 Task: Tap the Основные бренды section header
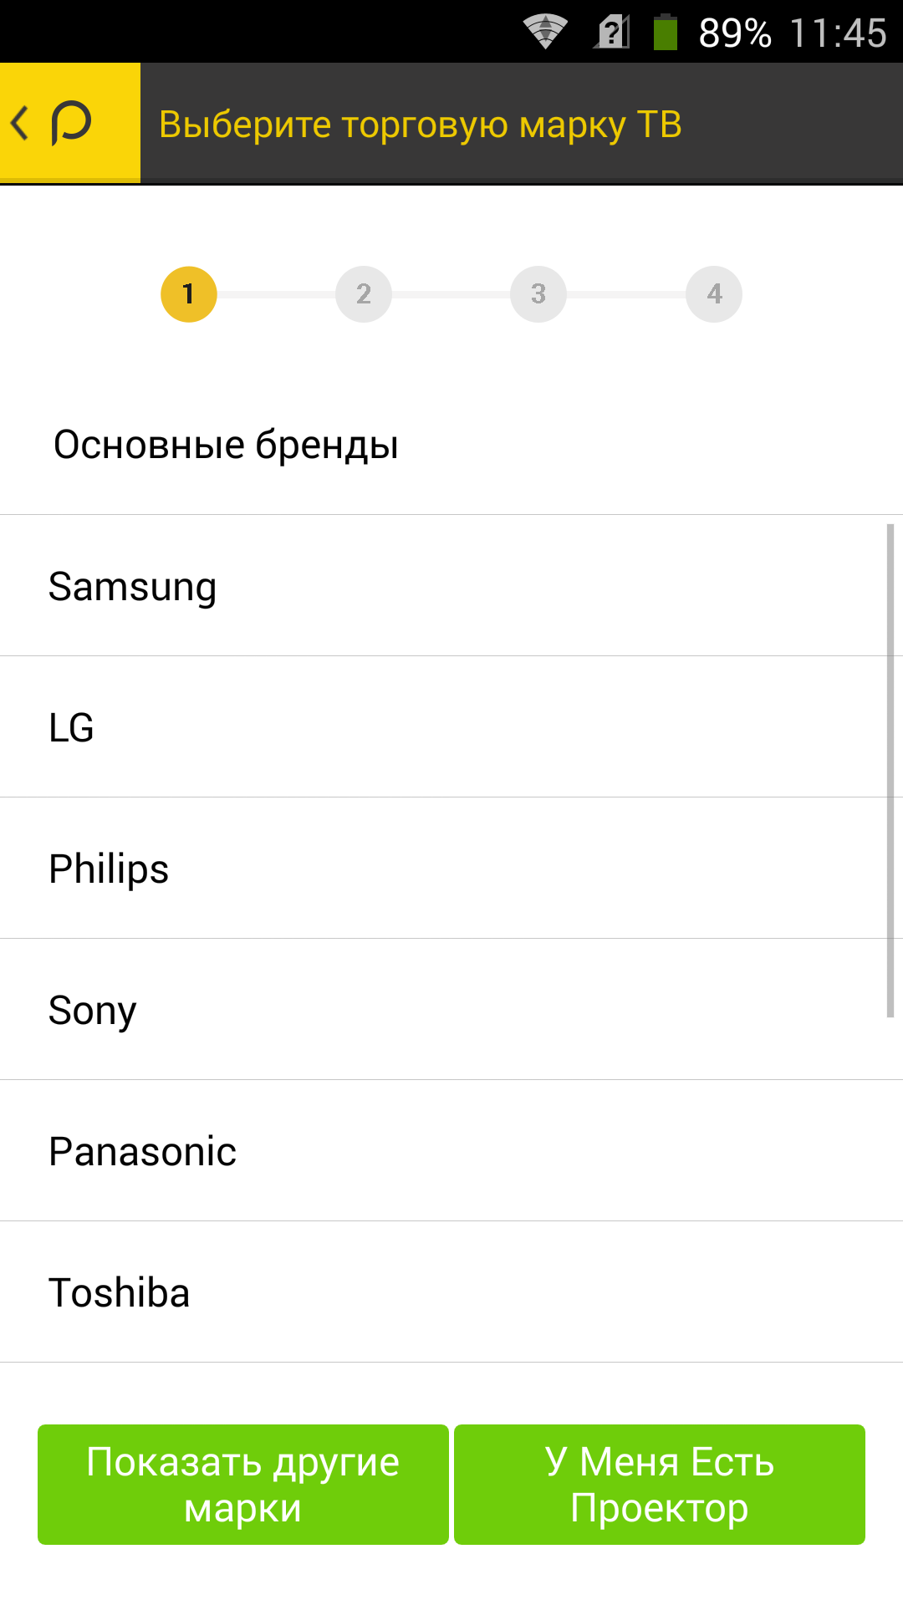click(226, 445)
